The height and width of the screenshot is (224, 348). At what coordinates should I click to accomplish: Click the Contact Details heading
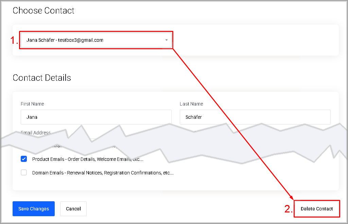point(42,78)
